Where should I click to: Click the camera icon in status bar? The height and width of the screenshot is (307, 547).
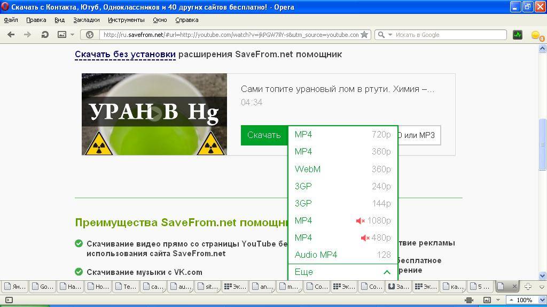(469, 300)
